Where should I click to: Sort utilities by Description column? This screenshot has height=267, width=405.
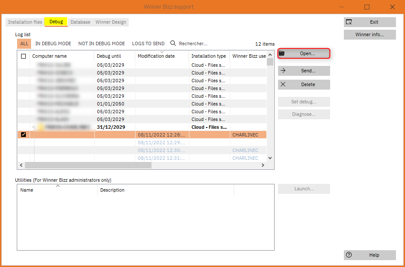click(166, 190)
